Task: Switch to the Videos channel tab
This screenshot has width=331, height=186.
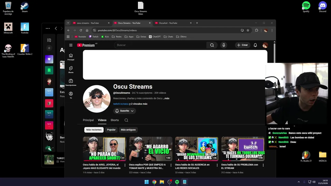Action: coord(102,120)
